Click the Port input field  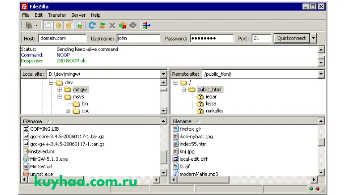tap(261, 38)
